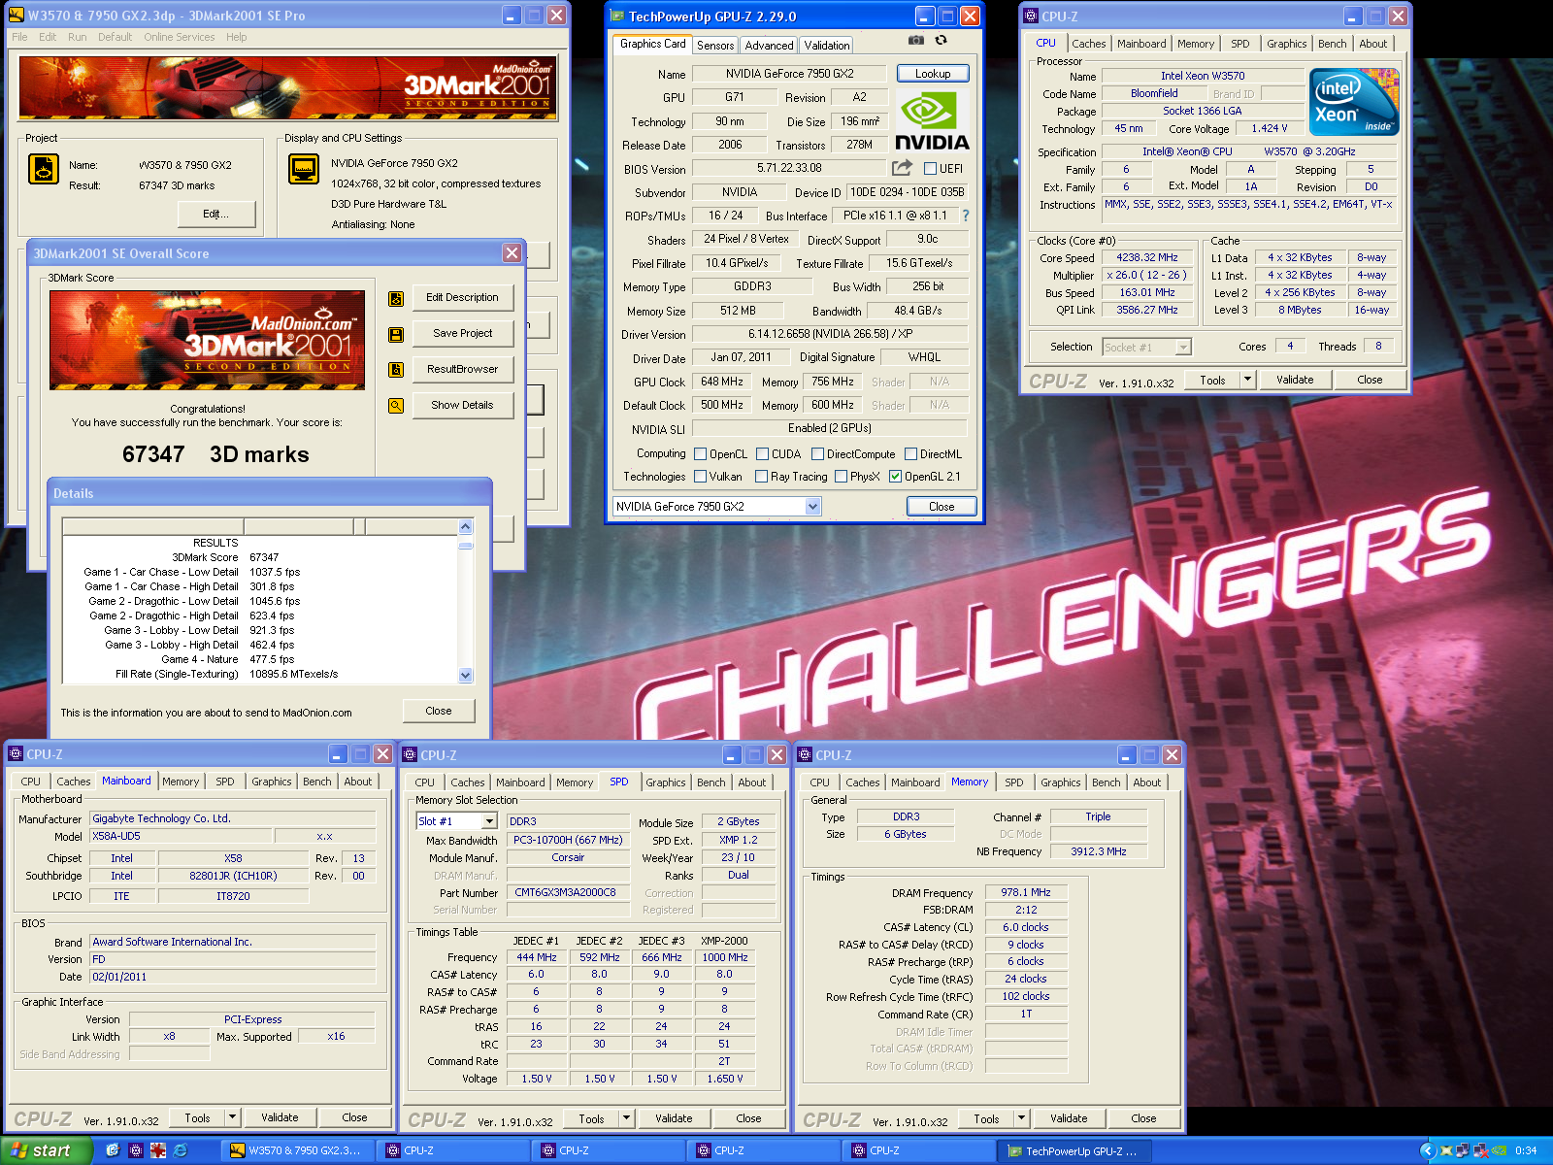Image resolution: width=1553 pixels, height=1165 pixels.
Task: Open the Bench tab in CPU-Z Memory window
Action: click(1107, 782)
